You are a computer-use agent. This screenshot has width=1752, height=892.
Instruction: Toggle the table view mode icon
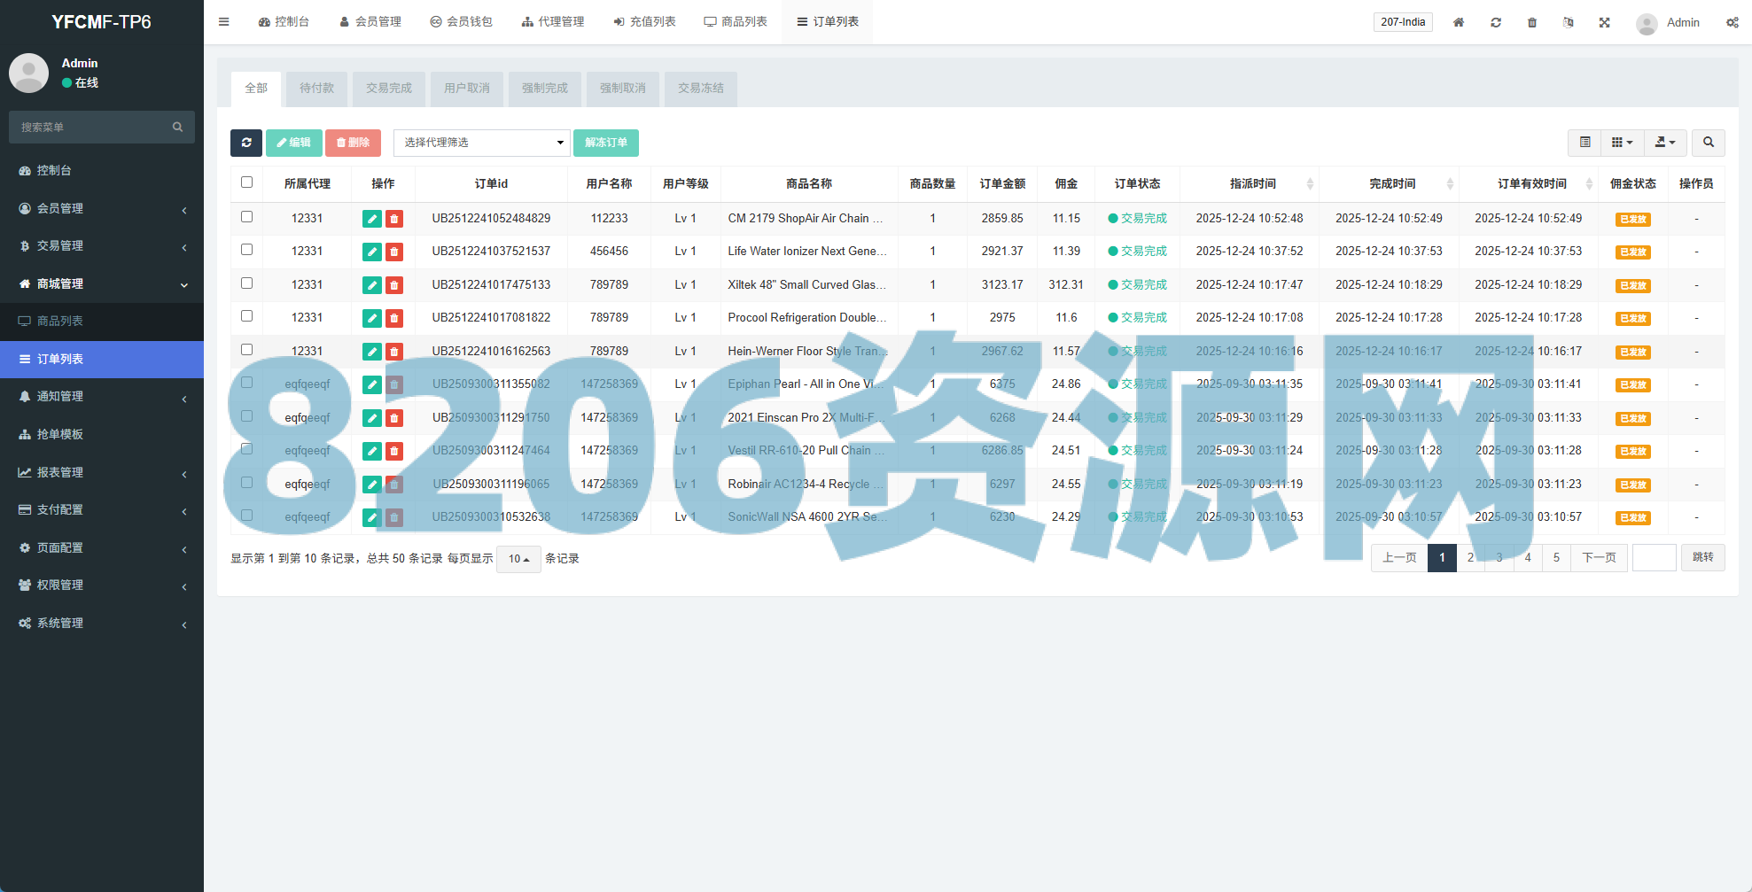1585,143
